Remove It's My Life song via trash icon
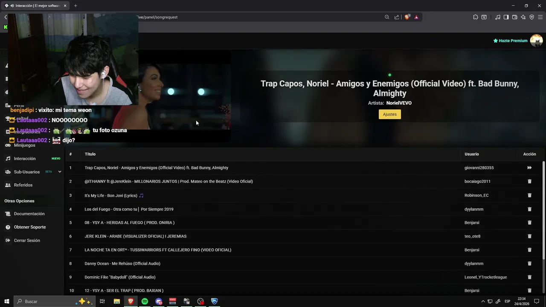 click(x=529, y=195)
